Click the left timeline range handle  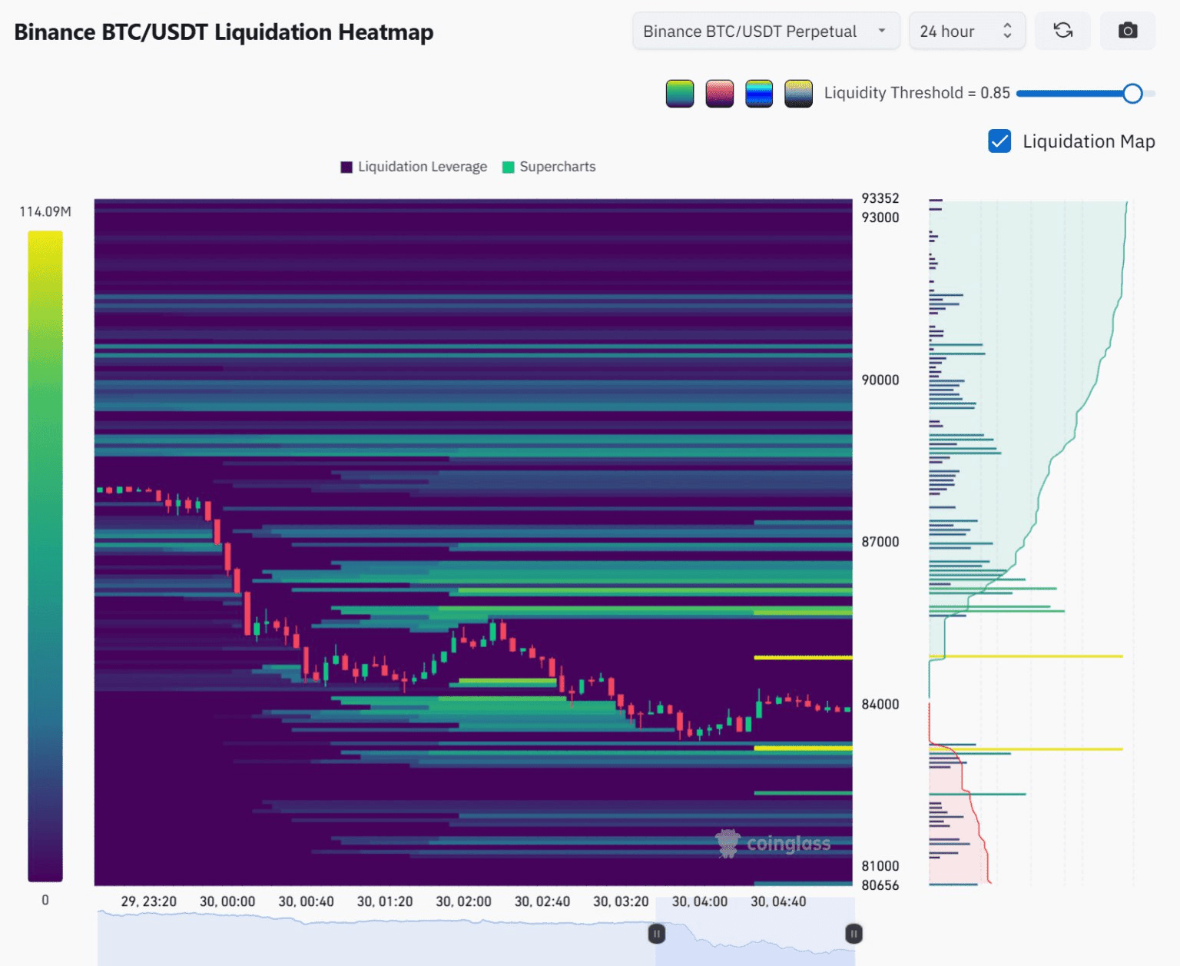pyautogui.click(x=656, y=934)
